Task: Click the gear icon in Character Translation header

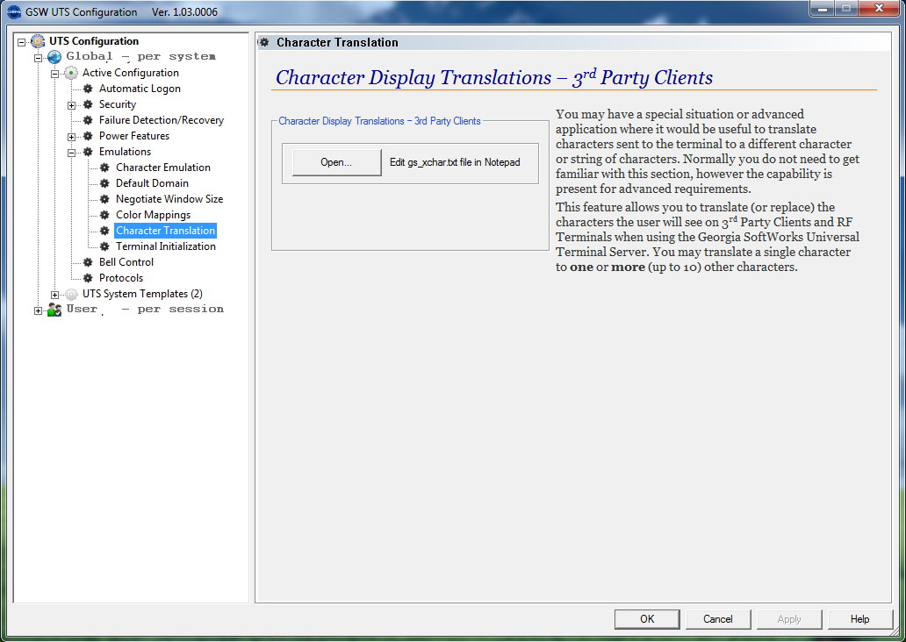Action: [264, 42]
